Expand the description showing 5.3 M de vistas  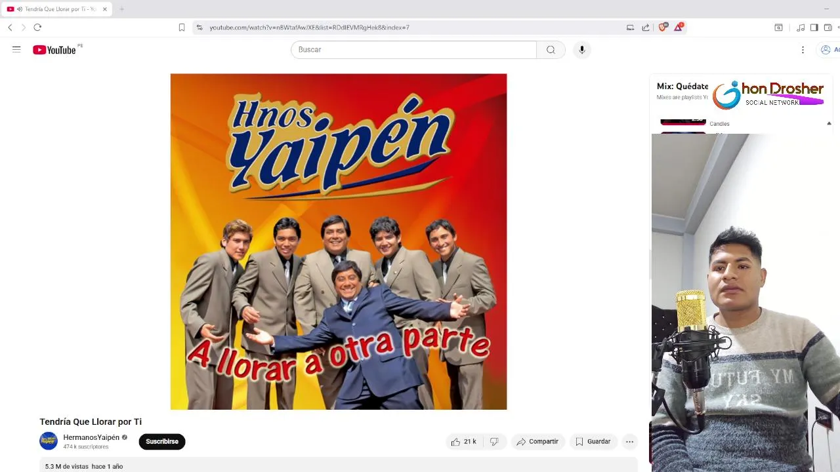click(x=339, y=466)
